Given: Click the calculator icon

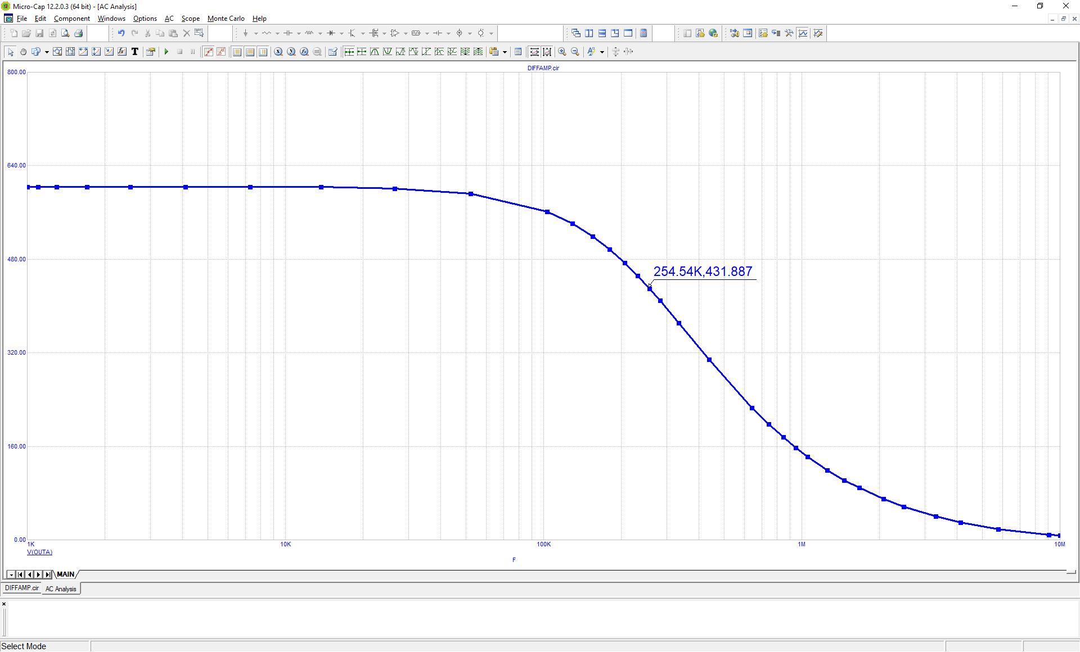Looking at the screenshot, I should pyautogui.click(x=643, y=33).
